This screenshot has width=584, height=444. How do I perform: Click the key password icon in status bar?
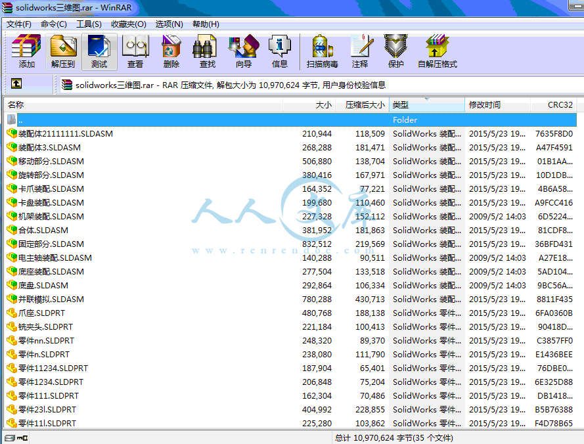point(23,438)
